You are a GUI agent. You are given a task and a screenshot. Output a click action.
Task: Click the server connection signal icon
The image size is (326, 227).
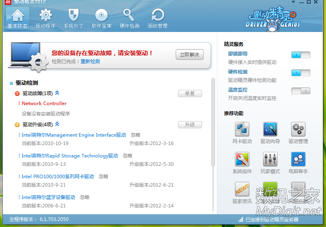241,219
